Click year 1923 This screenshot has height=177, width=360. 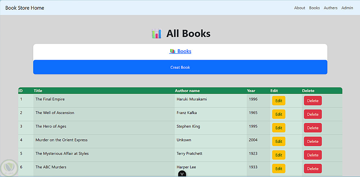click(253, 153)
